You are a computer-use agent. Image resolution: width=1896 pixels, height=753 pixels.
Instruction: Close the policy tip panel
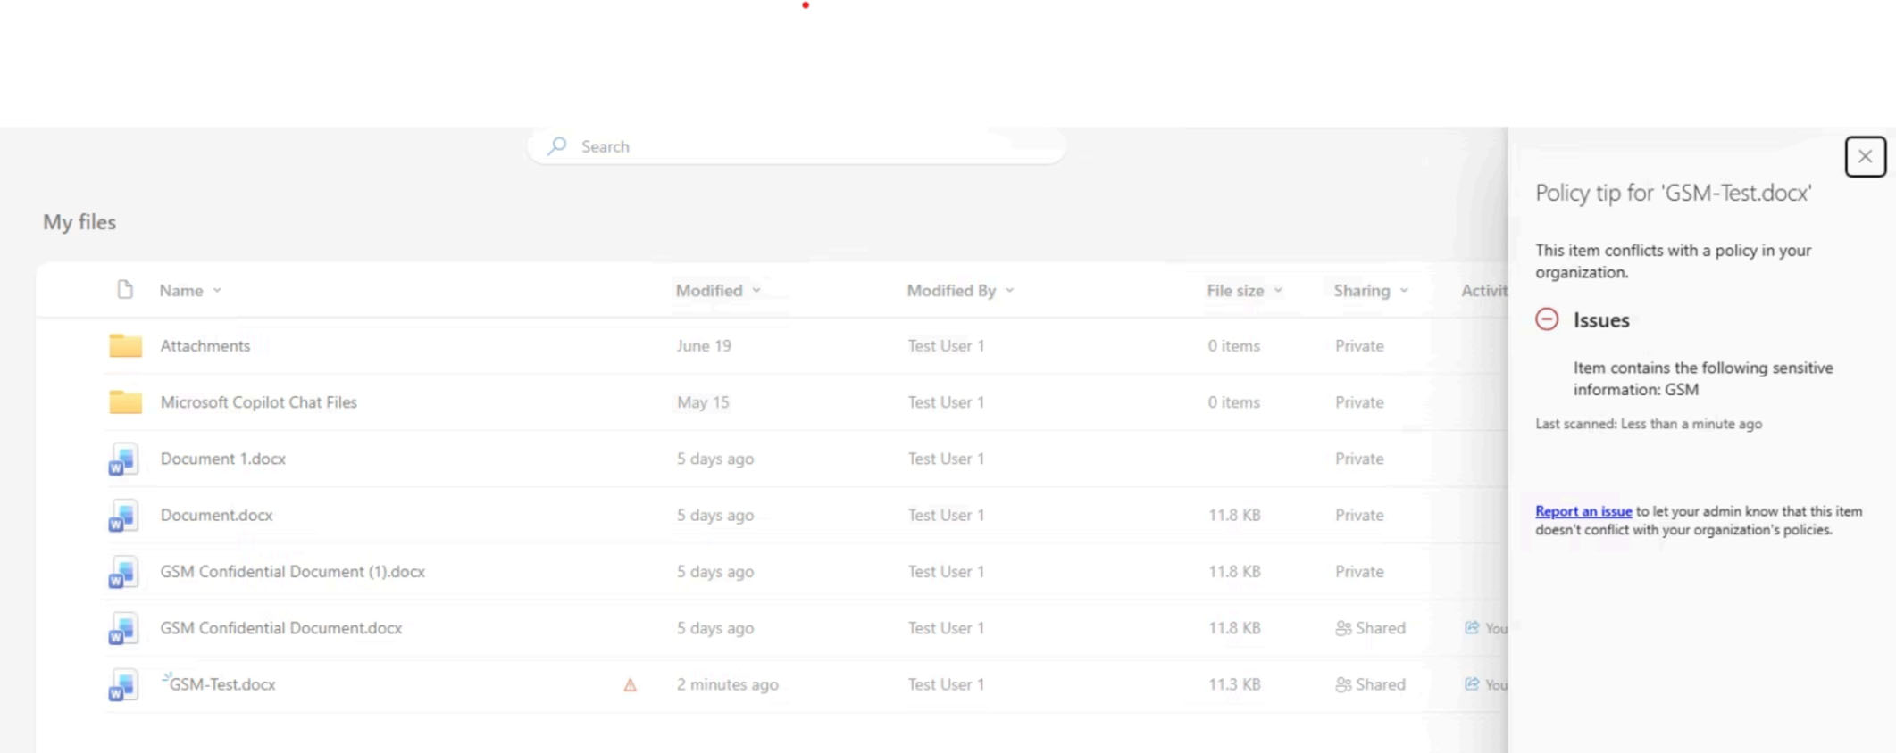[x=1865, y=157]
